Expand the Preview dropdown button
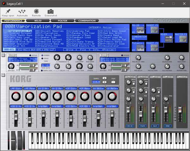Screen dimensions: 190x151 tap(109, 50)
